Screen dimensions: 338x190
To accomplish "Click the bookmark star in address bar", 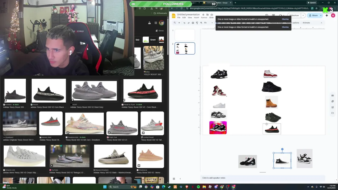I will pyautogui.click(x=316, y=8).
